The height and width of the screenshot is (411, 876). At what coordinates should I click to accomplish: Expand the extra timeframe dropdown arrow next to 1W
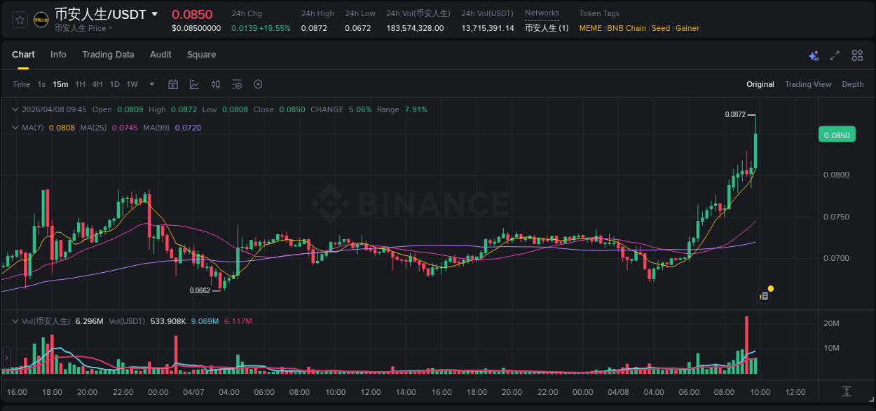coord(151,84)
